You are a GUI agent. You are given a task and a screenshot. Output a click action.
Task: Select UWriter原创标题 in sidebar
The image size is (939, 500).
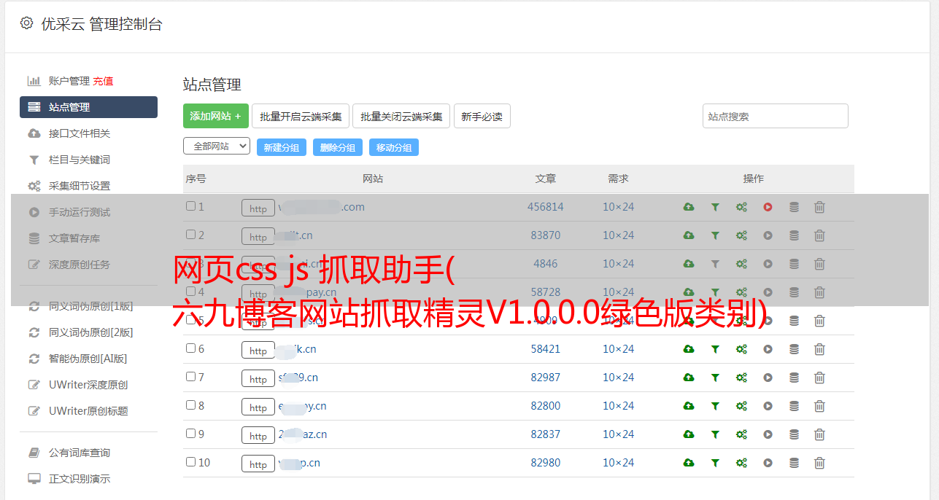coord(88,411)
